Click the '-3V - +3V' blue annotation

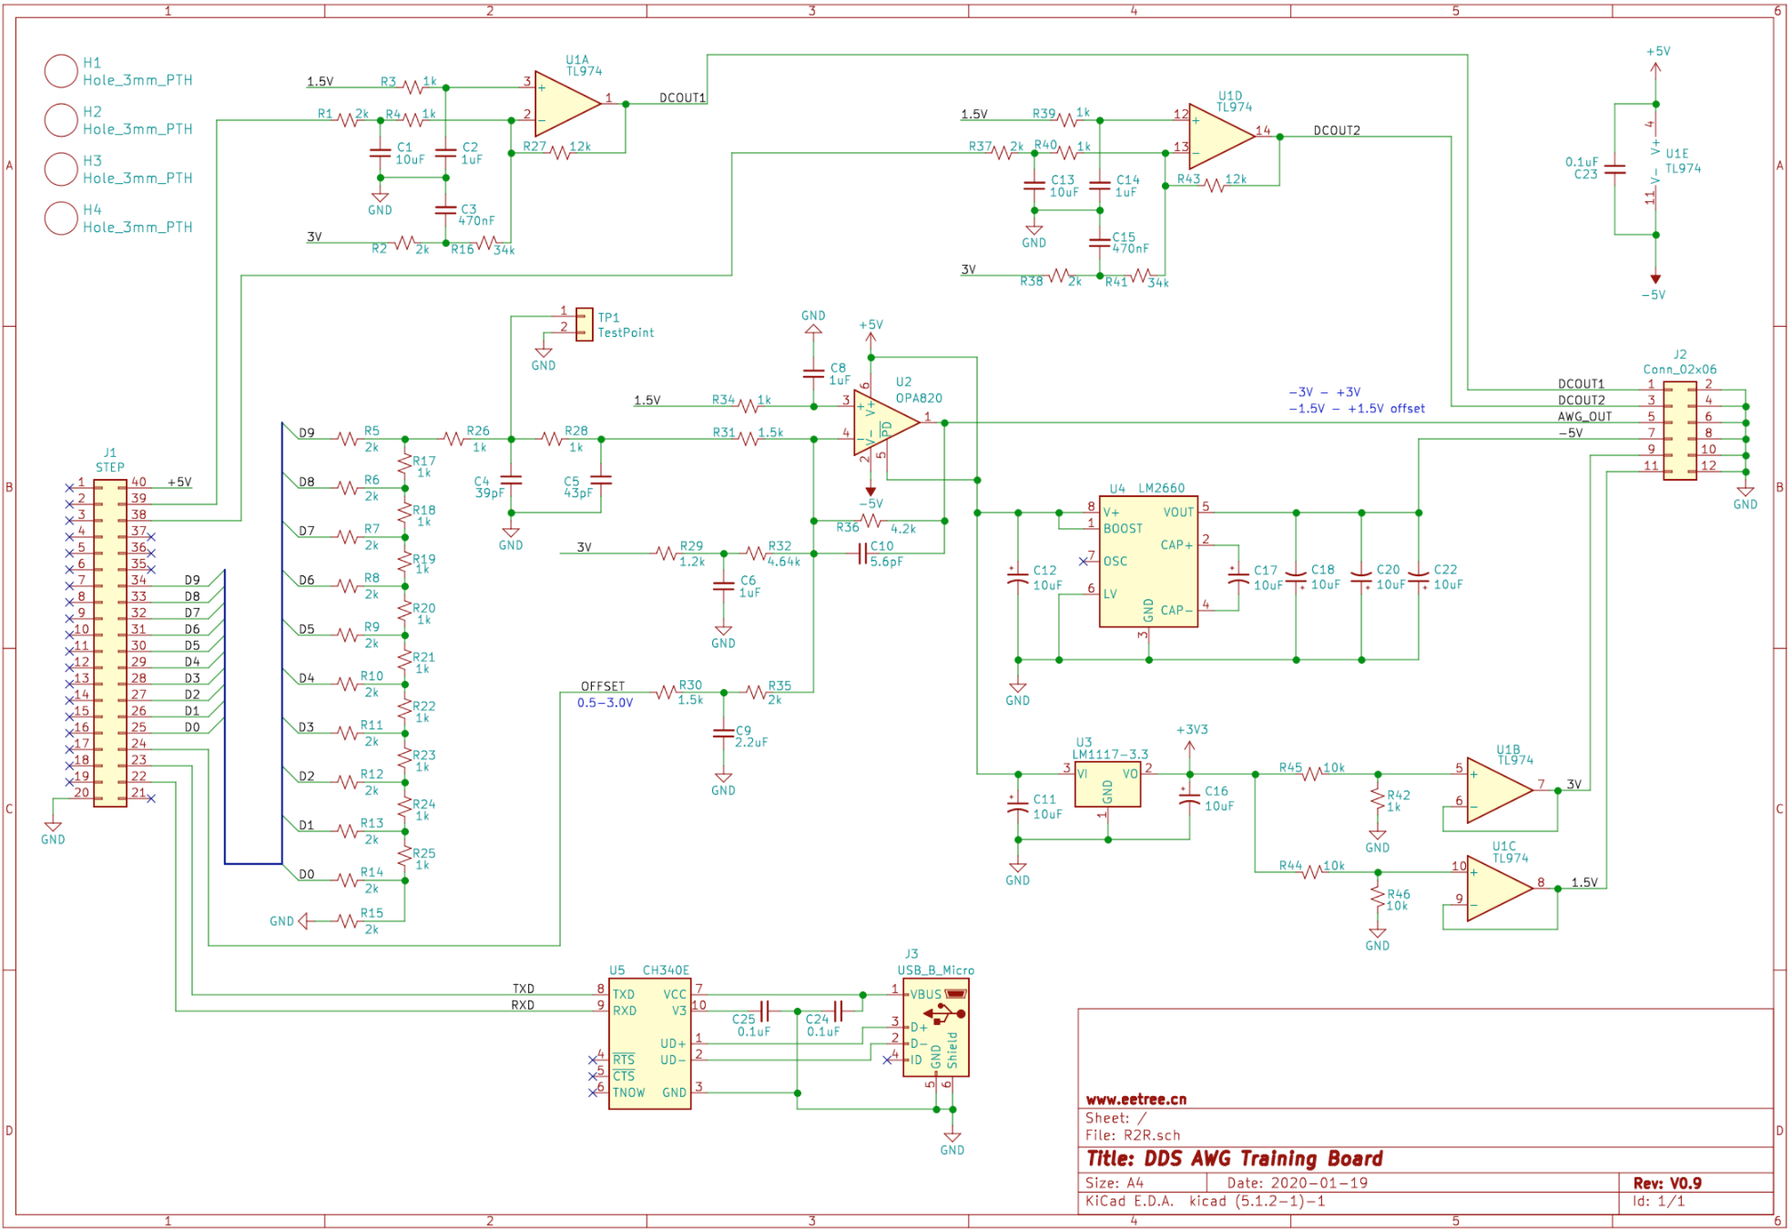[1325, 392]
